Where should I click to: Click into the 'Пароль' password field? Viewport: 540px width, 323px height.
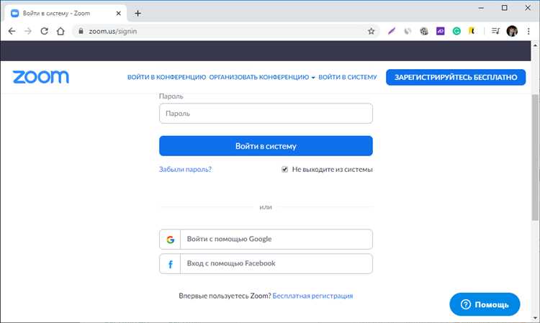pos(266,114)
